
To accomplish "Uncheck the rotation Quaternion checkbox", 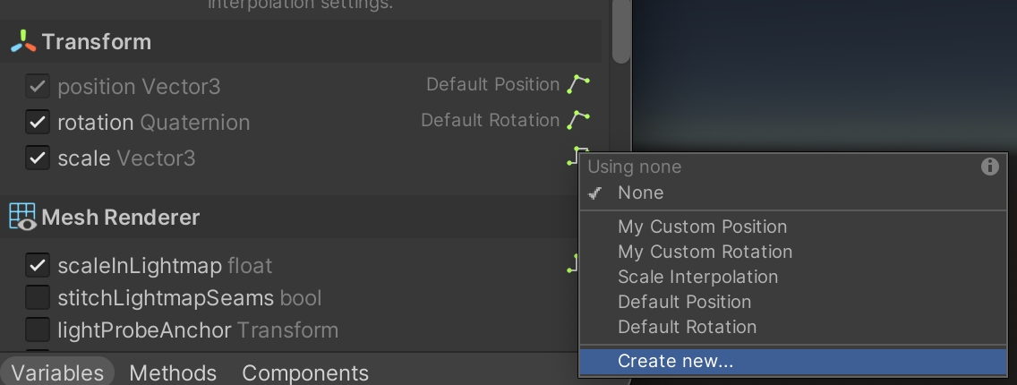I will 37,122.
